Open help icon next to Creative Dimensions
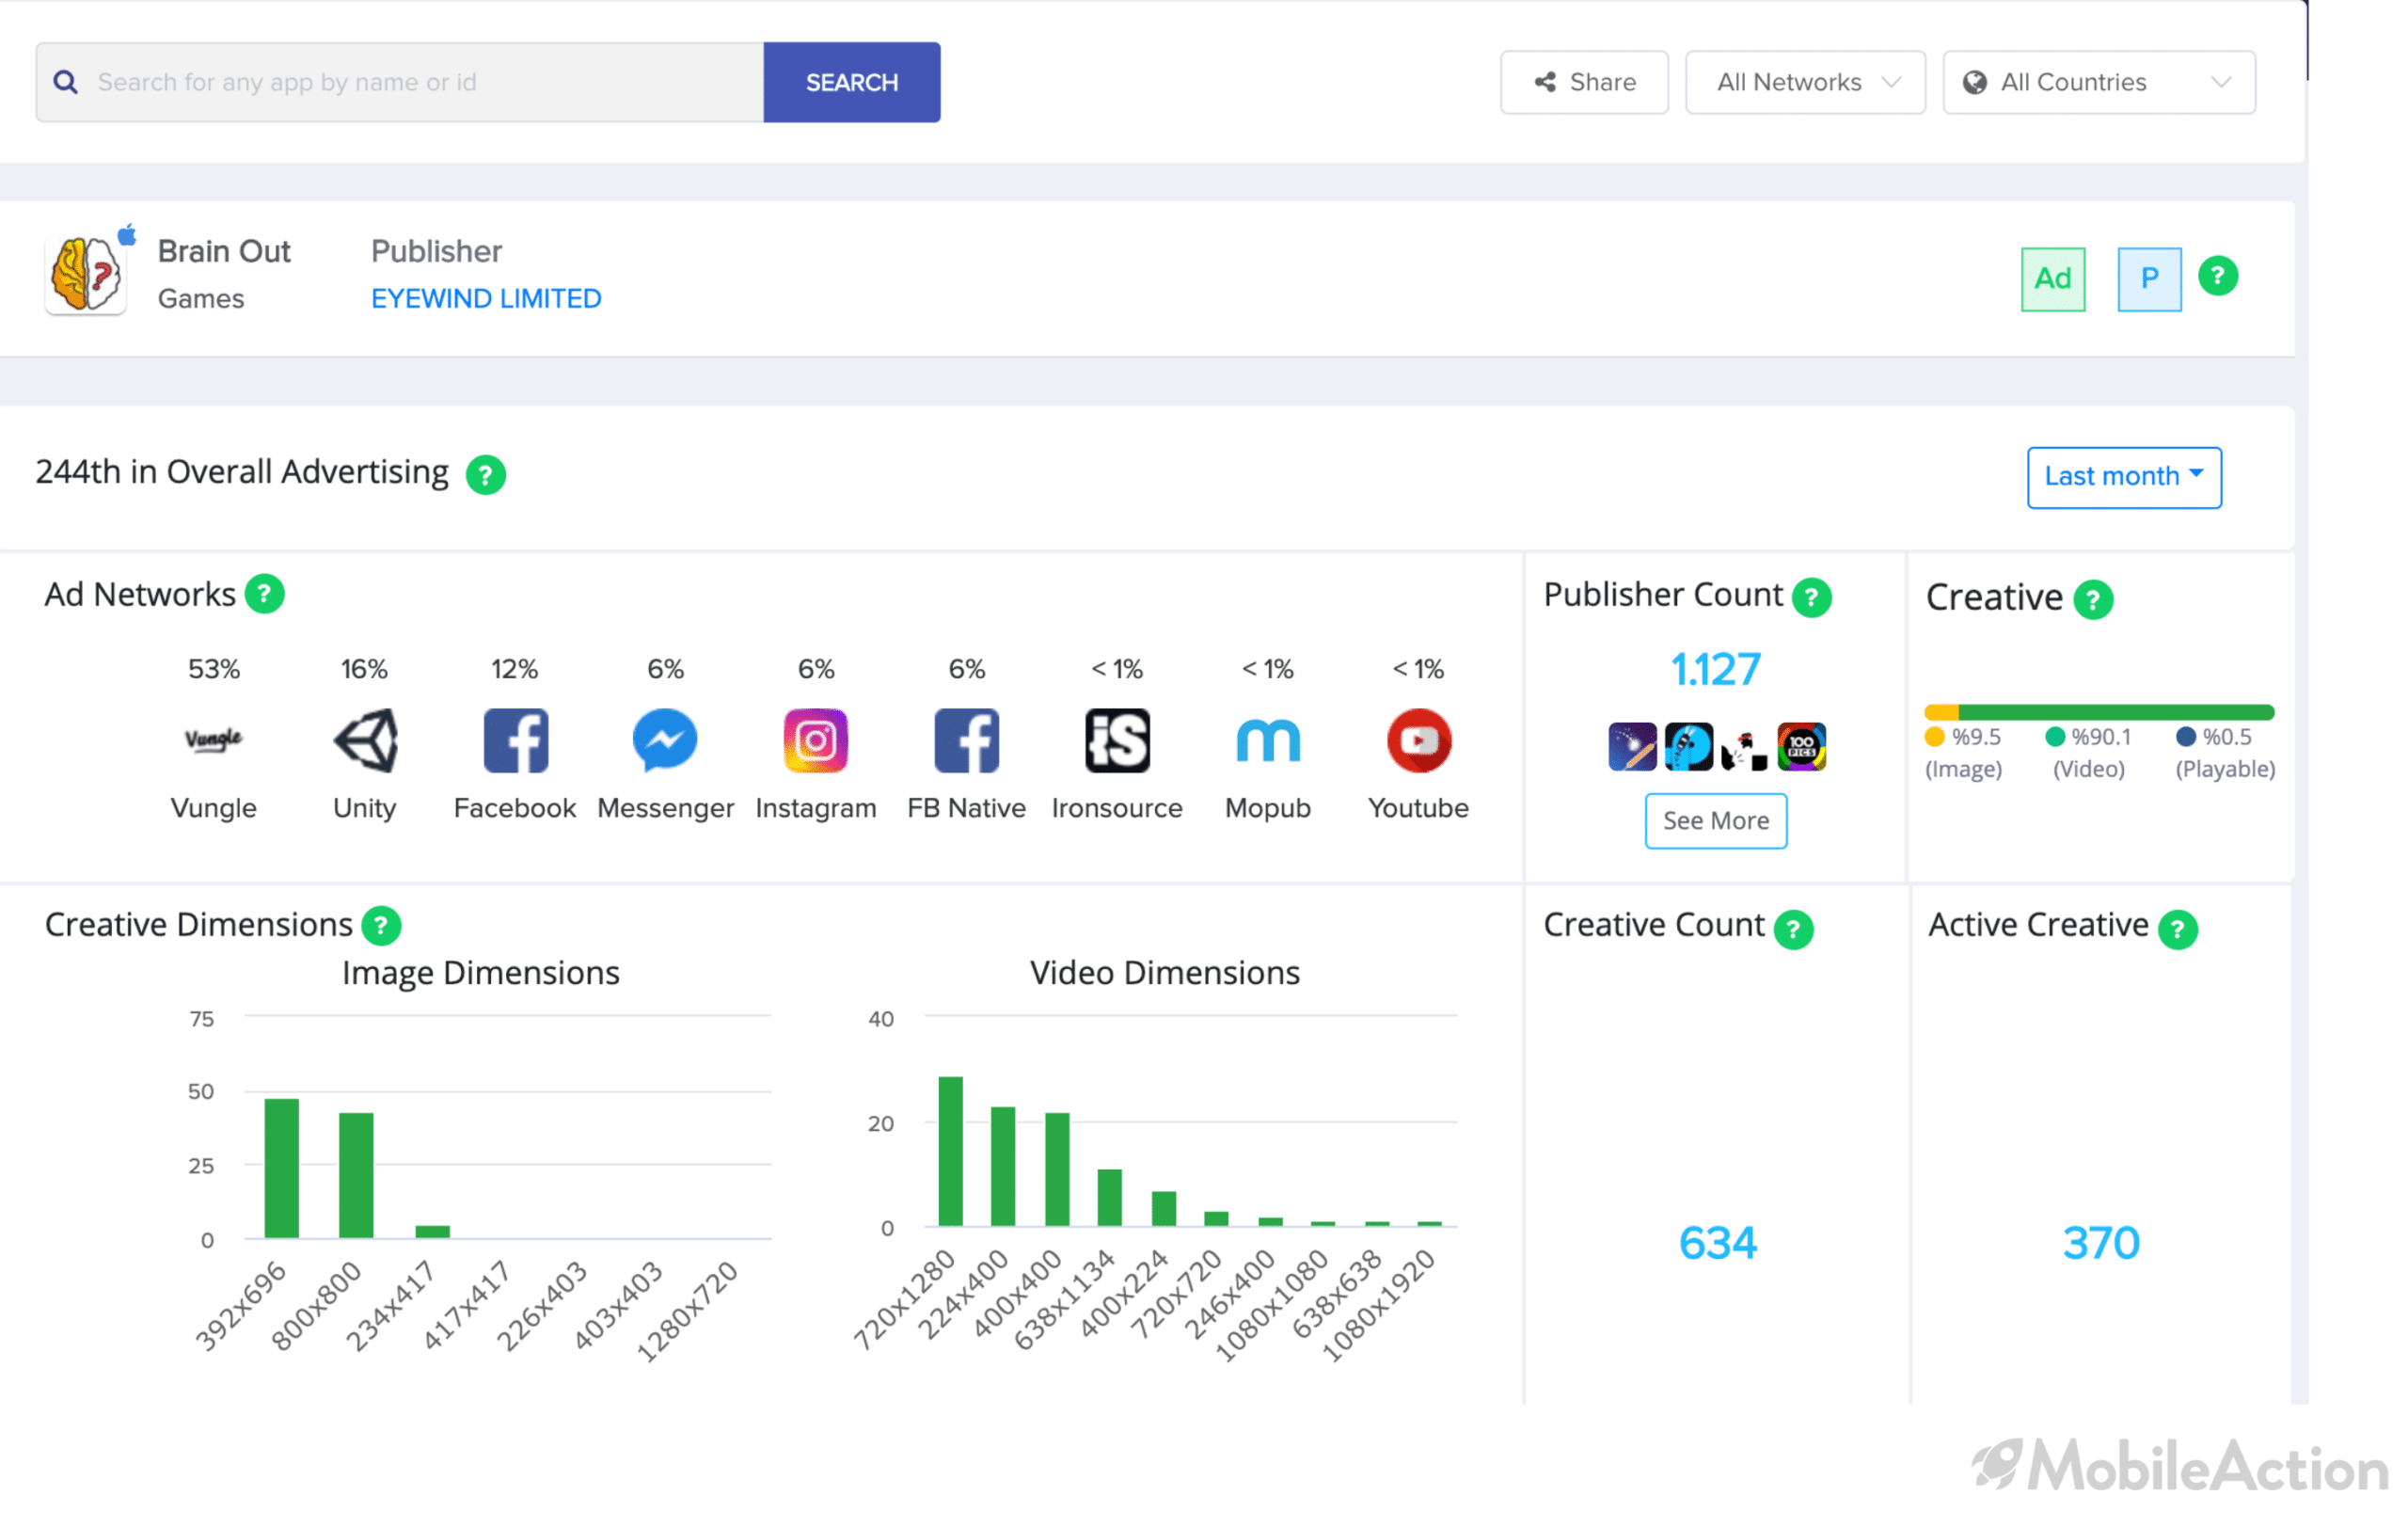This screenshot has width=2408, height=1527. 381,926
